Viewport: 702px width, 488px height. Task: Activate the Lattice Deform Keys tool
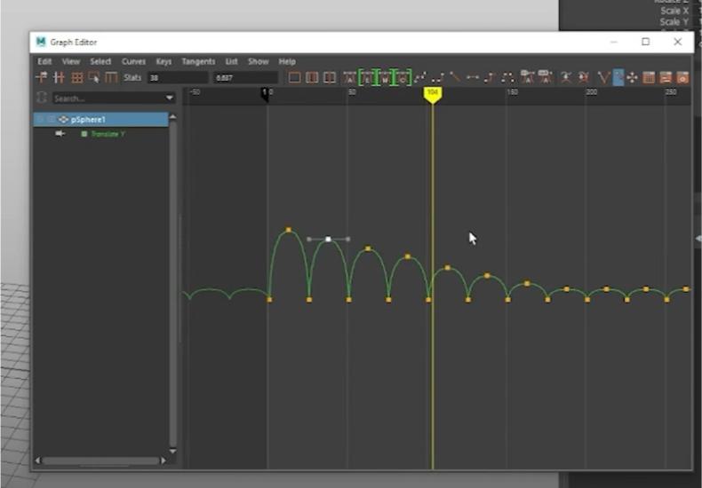pos(77,78)
